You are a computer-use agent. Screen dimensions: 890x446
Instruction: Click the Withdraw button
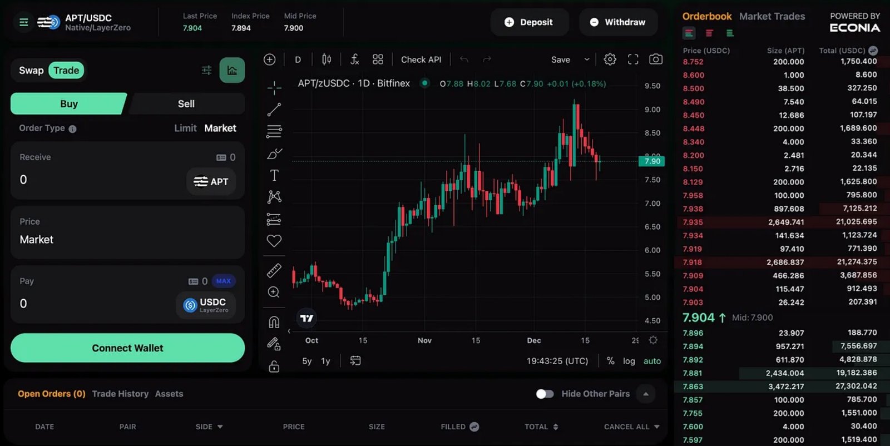click(x=618, y=22)
